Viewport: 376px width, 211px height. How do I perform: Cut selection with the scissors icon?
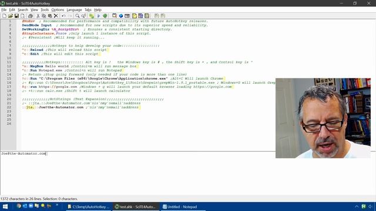38,16
